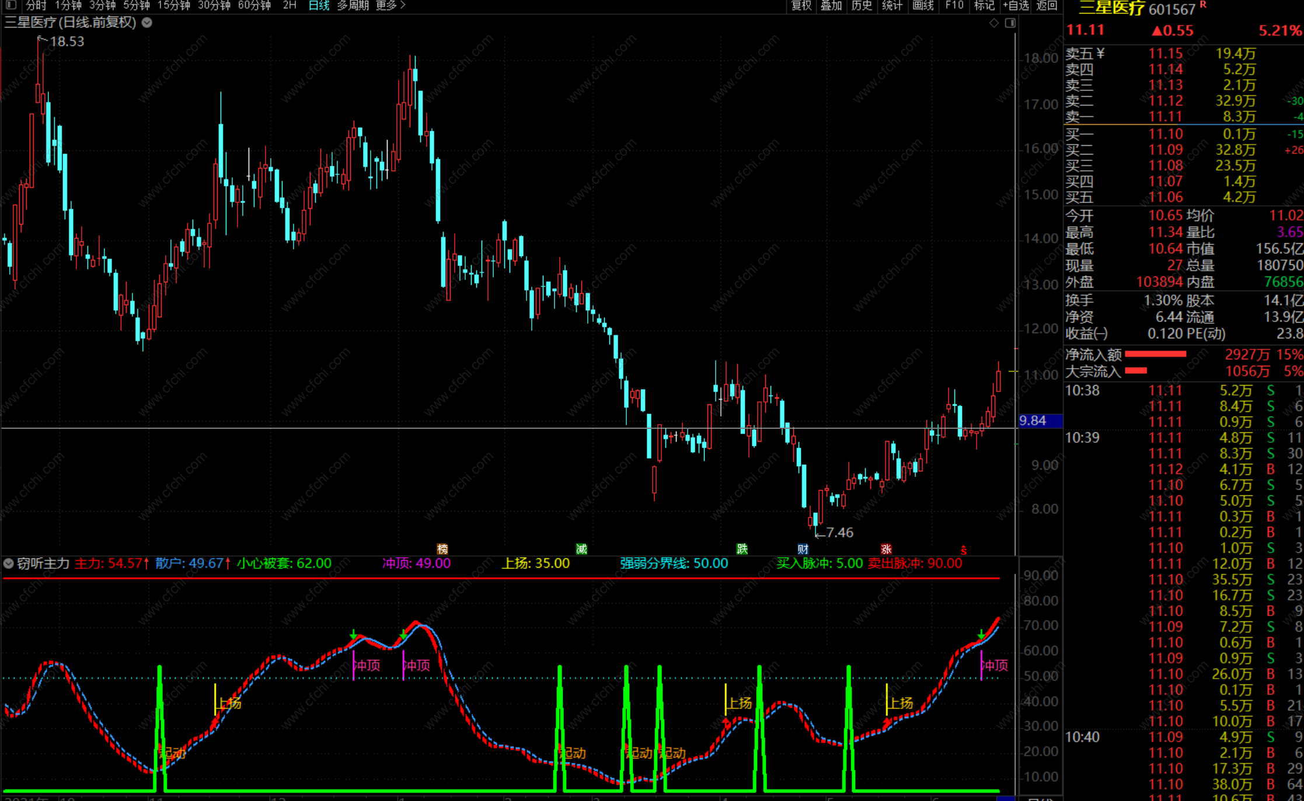The height and width of the screenshot is (801, 1304).
Task: Click the 净流入额 red inflow bar
Action: click(x=1155, y=354)
